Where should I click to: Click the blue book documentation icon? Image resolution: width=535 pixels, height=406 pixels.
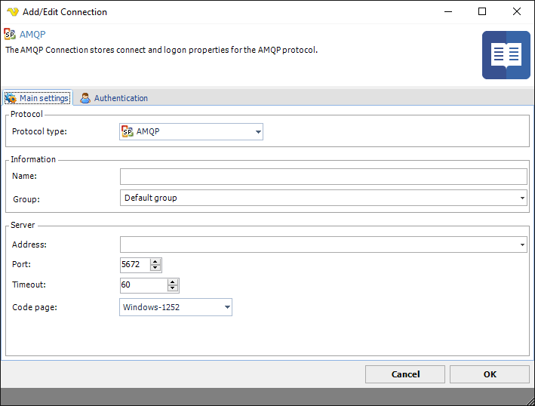tap(506, 55)
